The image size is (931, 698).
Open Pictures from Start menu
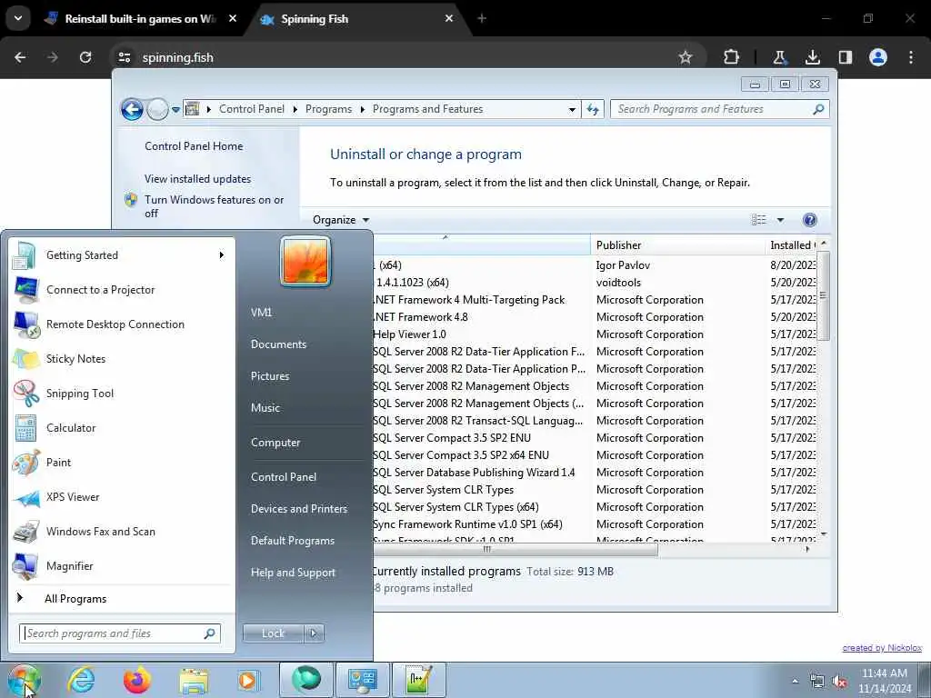tap(269, 376)
